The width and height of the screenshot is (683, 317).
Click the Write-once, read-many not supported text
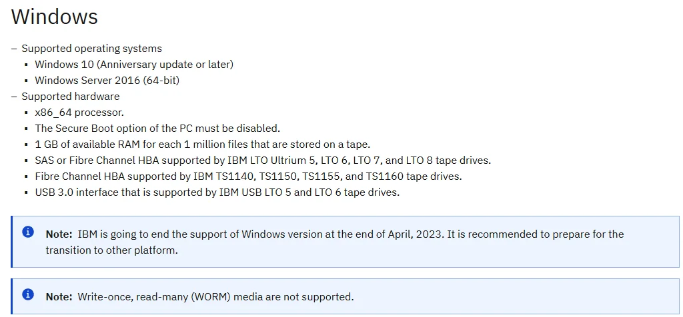215,296
